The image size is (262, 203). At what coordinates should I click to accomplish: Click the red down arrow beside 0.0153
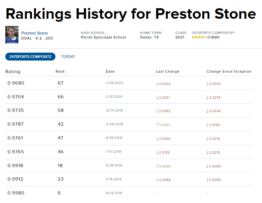point(157,152)
